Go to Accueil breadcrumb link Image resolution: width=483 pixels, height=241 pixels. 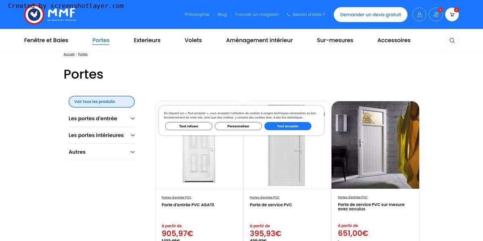[69, 54]
